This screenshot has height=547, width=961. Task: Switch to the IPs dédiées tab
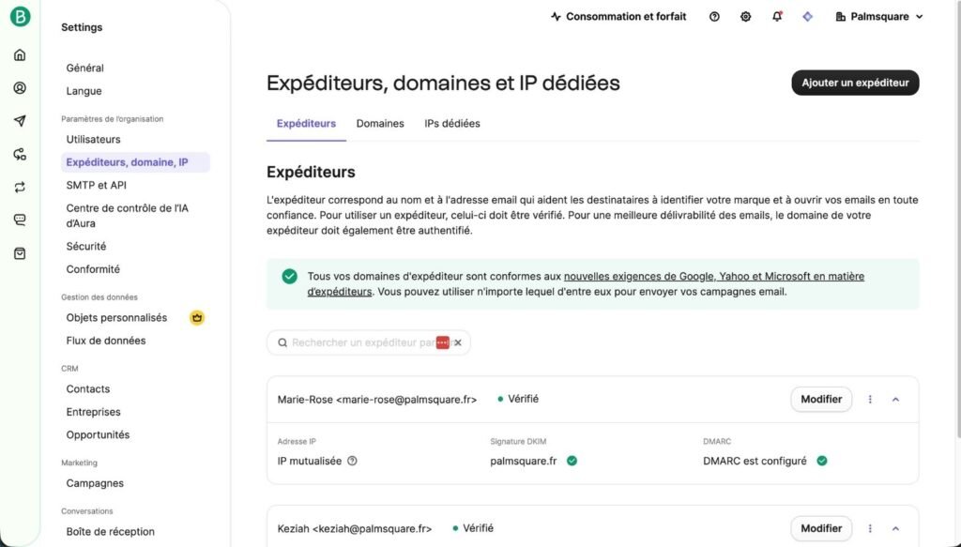point(451,124)
